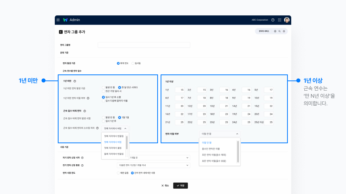Collapse the 연차 이월 여부 dropdown
Screen dimensions: 346x194
pos(237,133)
